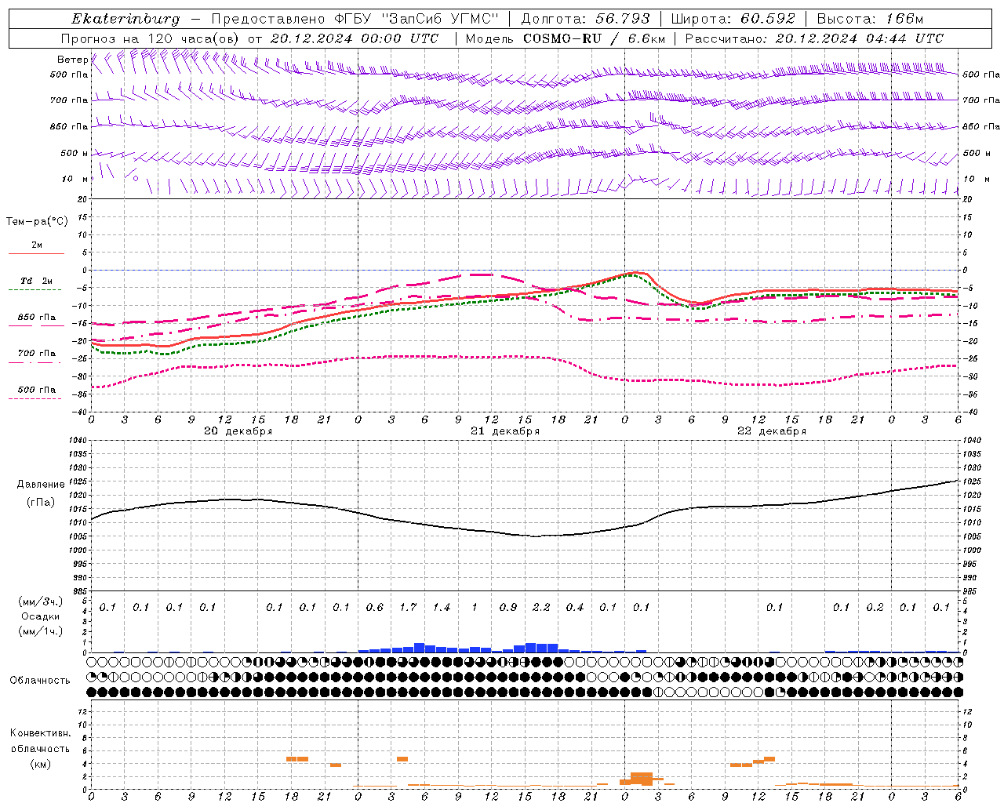Screen dimensions: 1004x803
Task: Click the '22 декабря' date label
Action: [772, 431]
